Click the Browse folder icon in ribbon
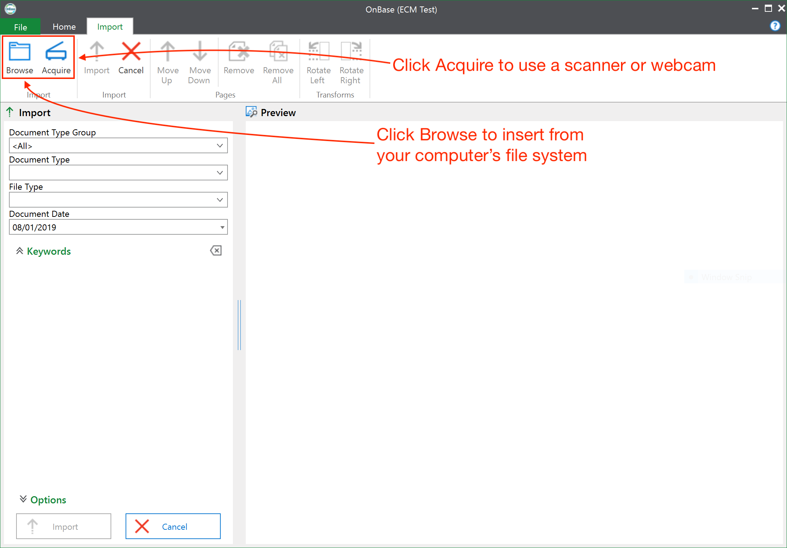 (x=20, y=51)
